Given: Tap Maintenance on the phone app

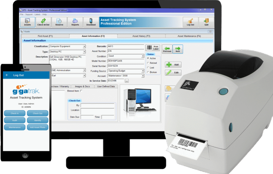Looking at the screenshot, I should tap(15, 127).
